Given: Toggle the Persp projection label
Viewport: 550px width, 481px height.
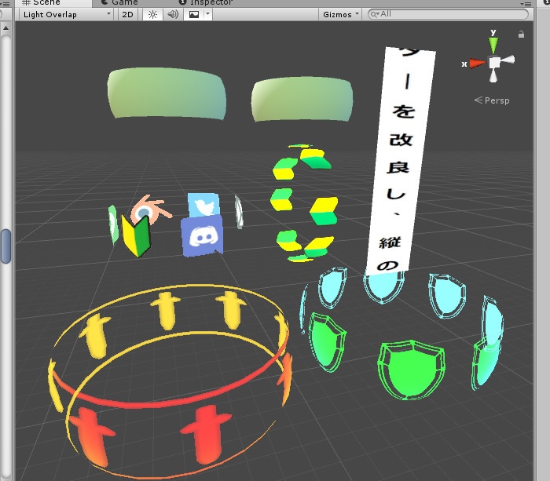Looking at the screenshot, I should coord(492,100).
